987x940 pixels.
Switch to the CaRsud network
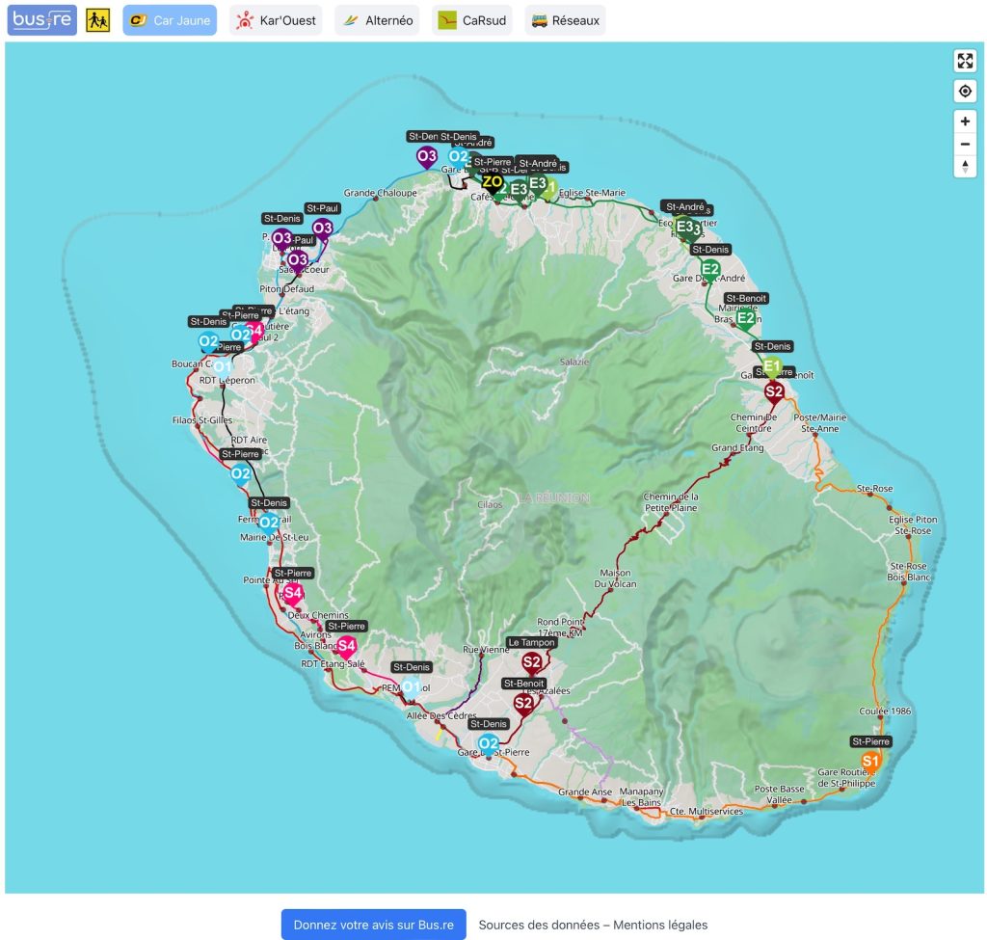click(472, 20)
